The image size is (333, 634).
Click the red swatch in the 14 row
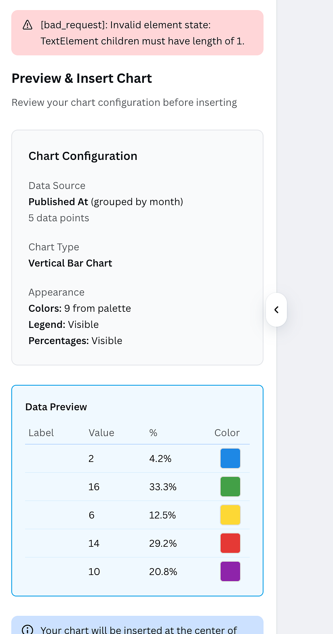click(x=230, y=543)
